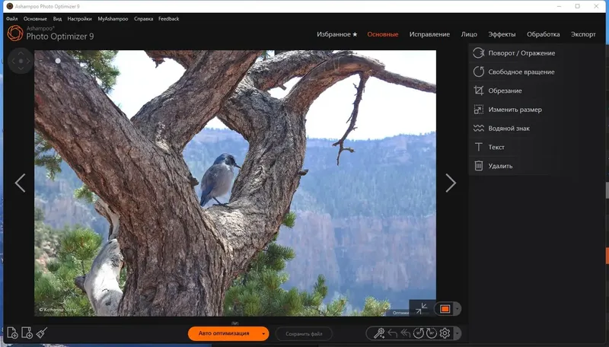
Task: Go to next photo with right arrow
Action: (x=451, y=183)
